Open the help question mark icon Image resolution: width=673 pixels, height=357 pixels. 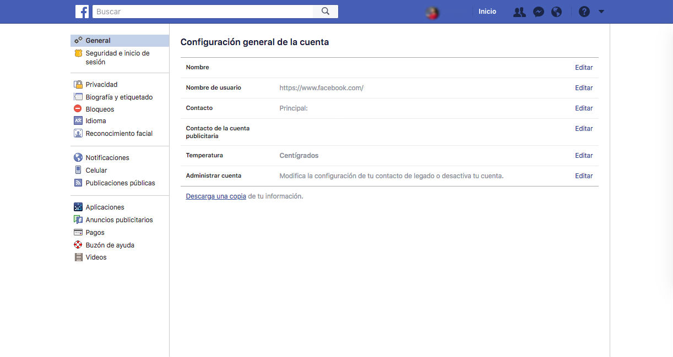[x=584, y=12]
